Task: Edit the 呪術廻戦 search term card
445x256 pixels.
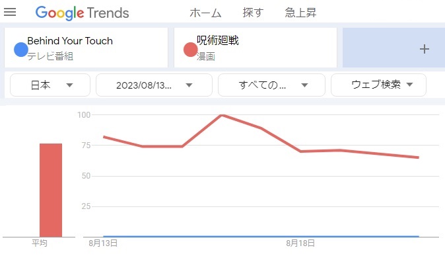Action: [256, 48]
